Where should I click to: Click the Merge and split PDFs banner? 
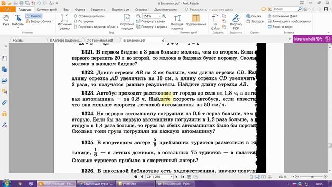pyautogui.click(x=312, y=39)
